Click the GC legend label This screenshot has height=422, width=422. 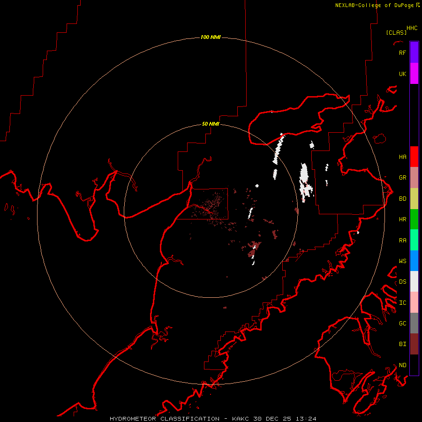(402, 323)
